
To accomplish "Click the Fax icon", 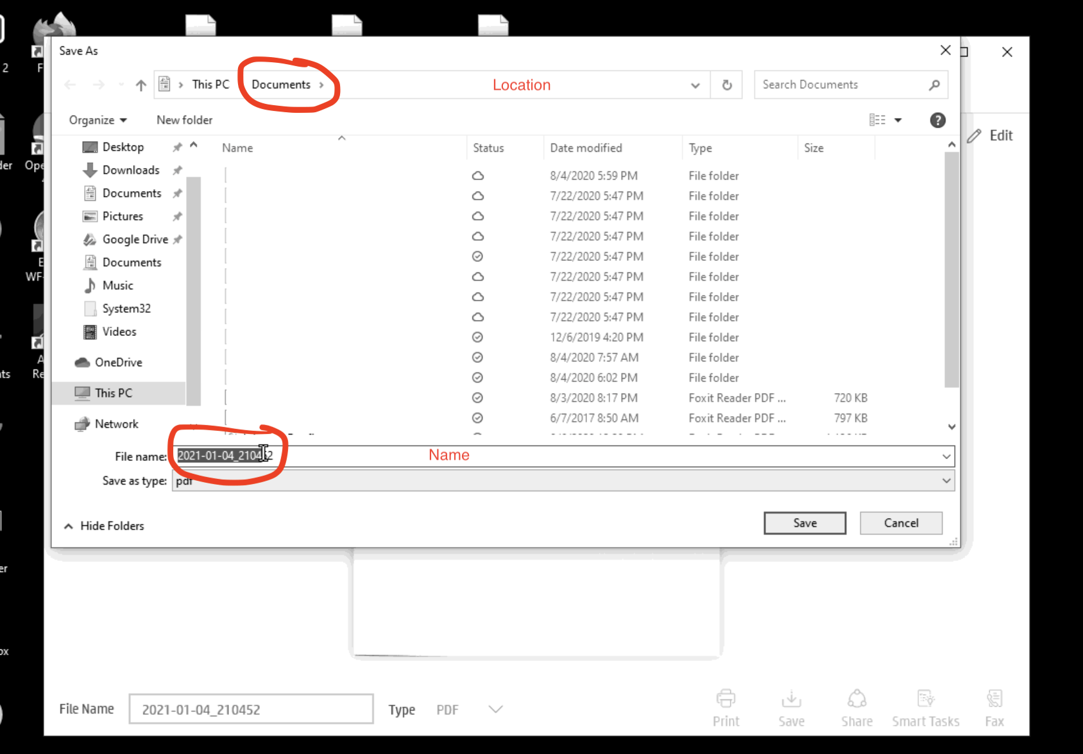I will pos(994,699).
